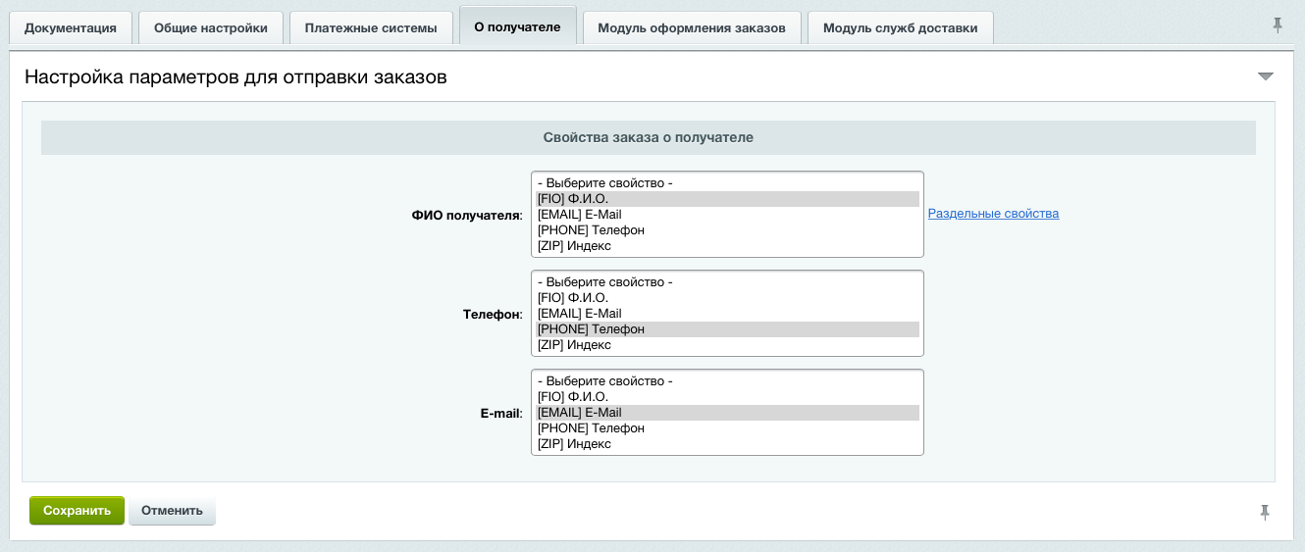
Task: Open the Раздельные свойства link
Action: (993, 214)
